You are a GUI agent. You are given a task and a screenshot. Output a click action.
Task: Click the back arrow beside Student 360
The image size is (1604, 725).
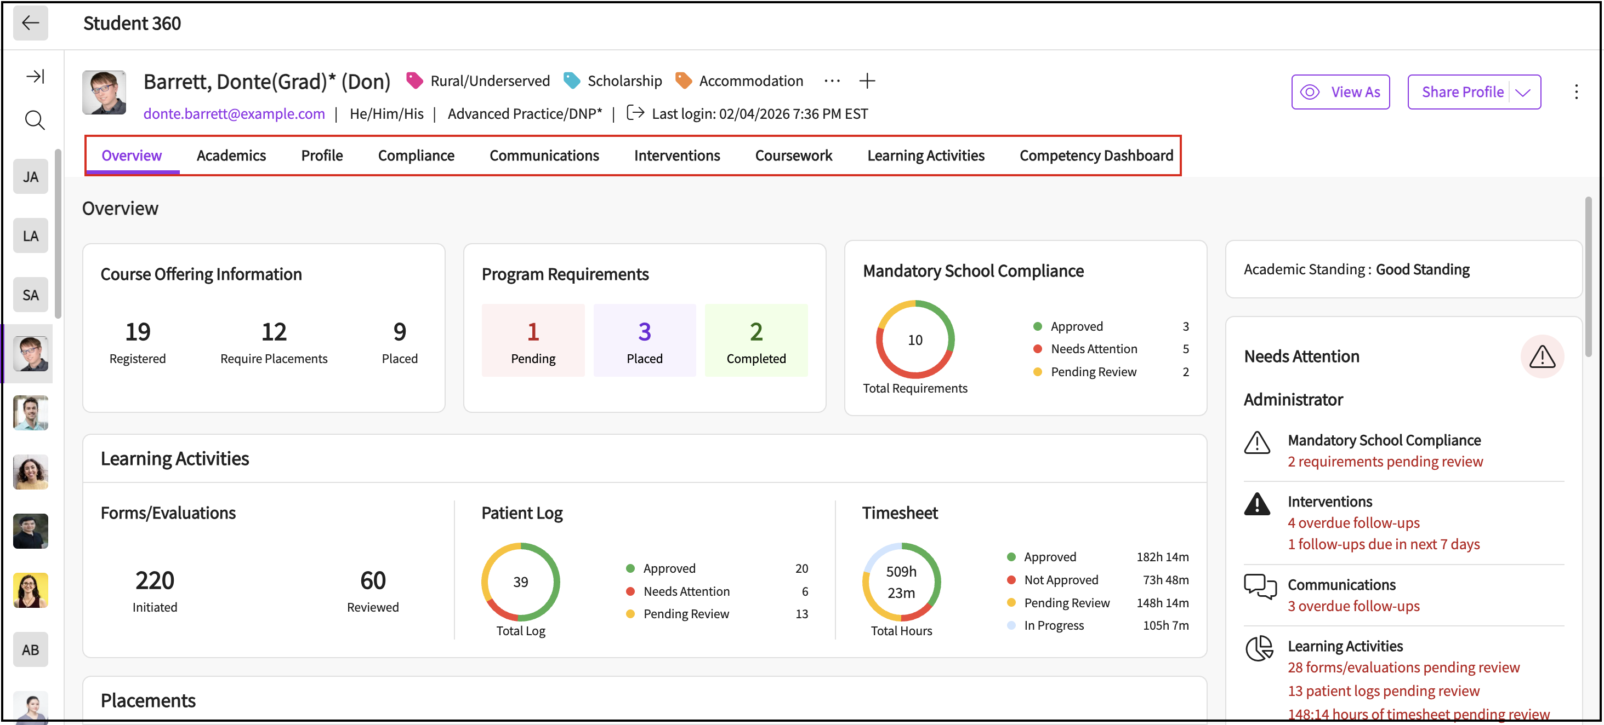tap(30, 23)
